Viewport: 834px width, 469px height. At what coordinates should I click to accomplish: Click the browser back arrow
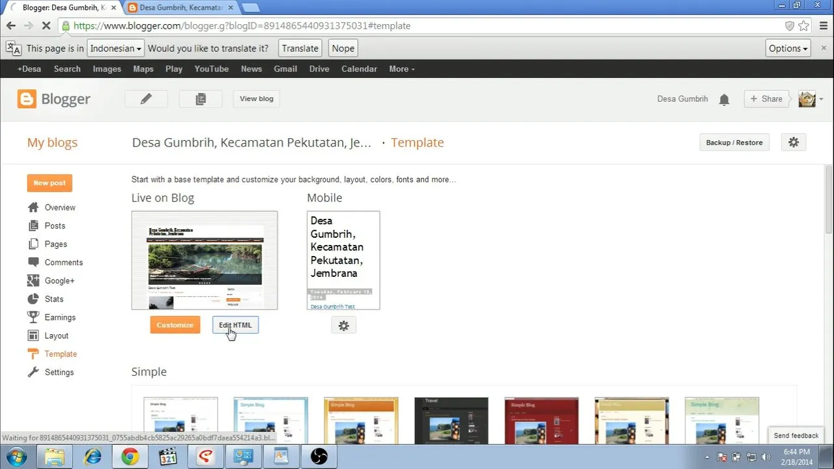tap(10, 26)
